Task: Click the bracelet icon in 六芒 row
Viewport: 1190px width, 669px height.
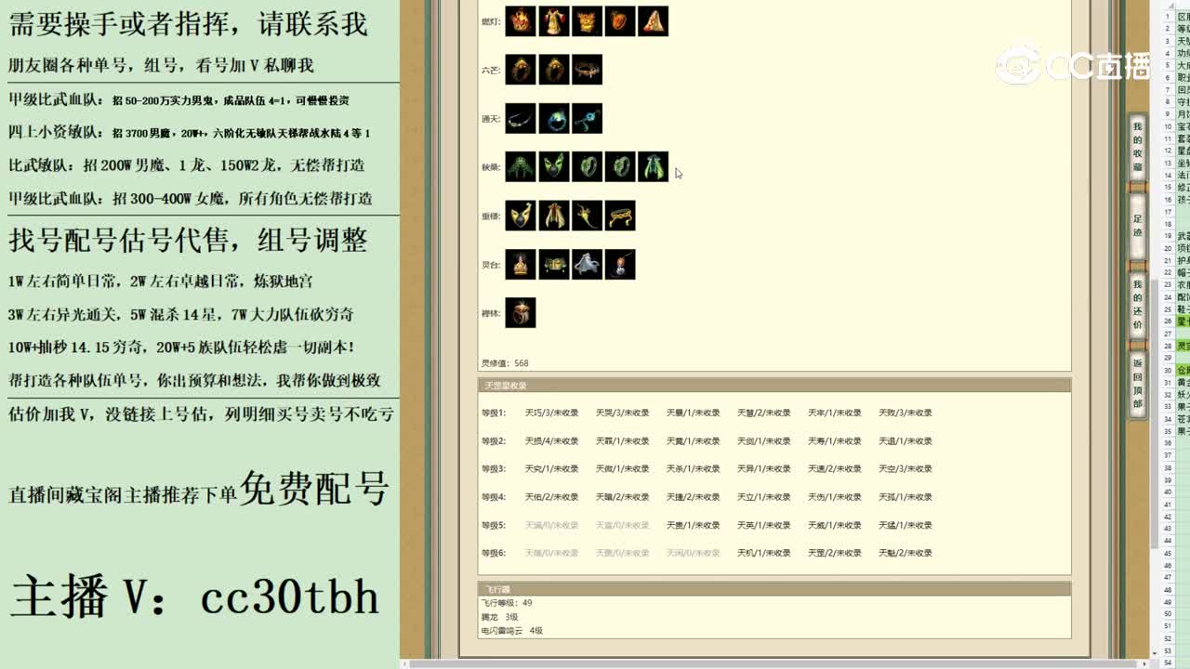Action: [x=587, y=70]
